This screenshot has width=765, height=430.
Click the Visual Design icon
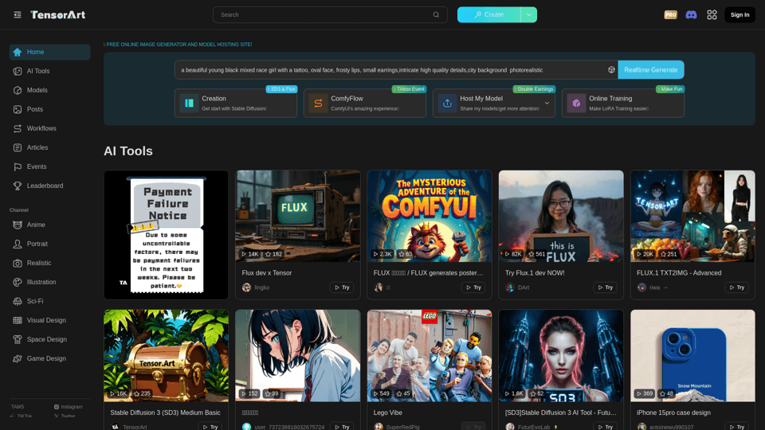point(18,320)
